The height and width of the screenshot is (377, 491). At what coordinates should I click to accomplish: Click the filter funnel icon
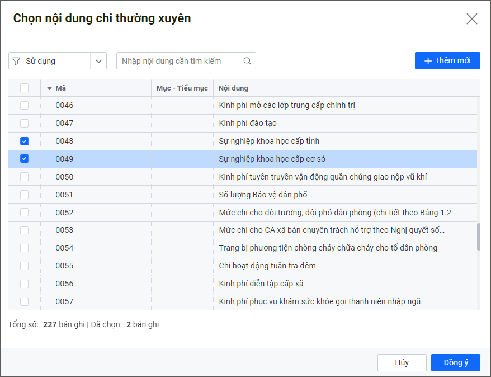pyautogui.click(x=16, y=61)
